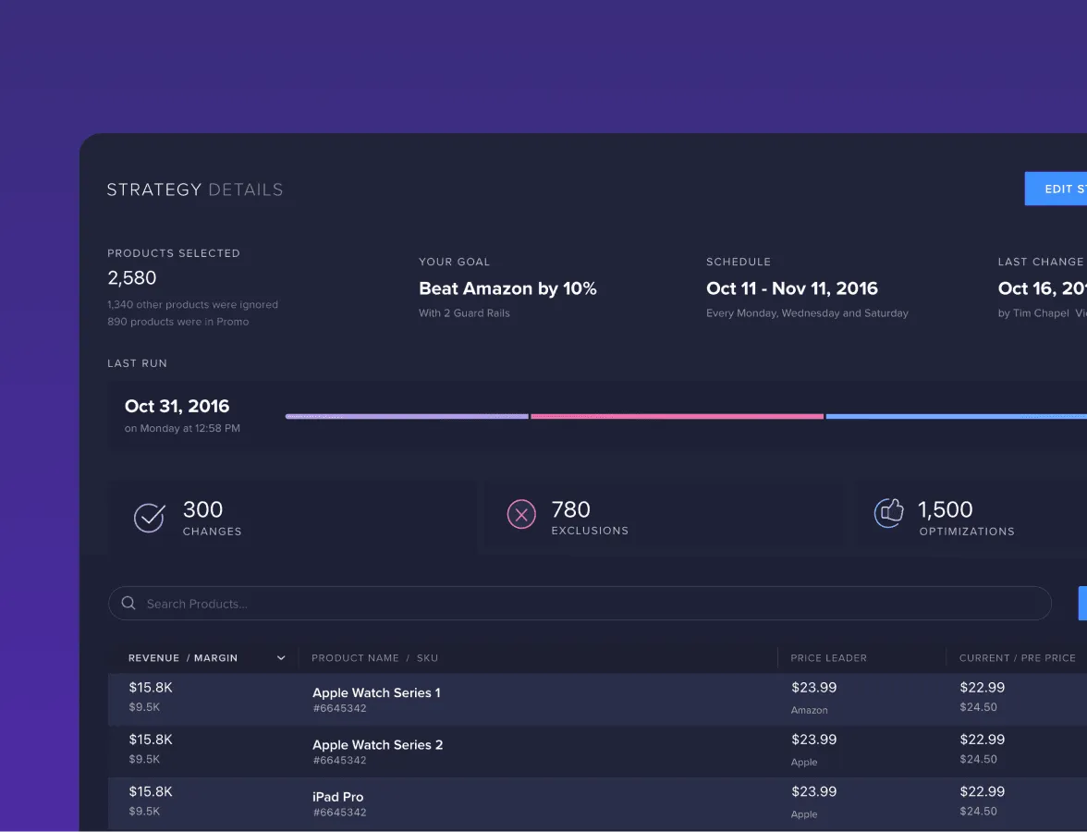The width and height of the screenshot is (1087, 832).
Task: Click 890 products were in Promo text
Action: [x=178, y=322]
